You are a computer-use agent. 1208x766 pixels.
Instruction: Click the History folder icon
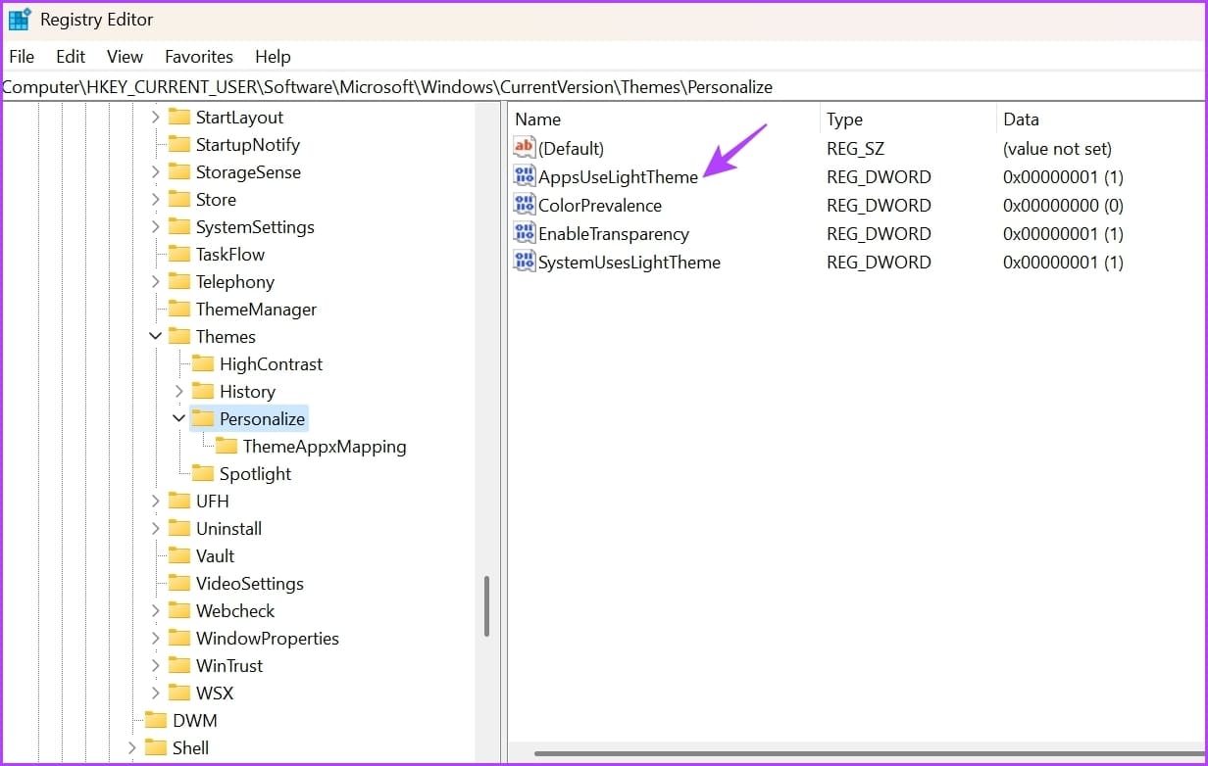(203, 391)
